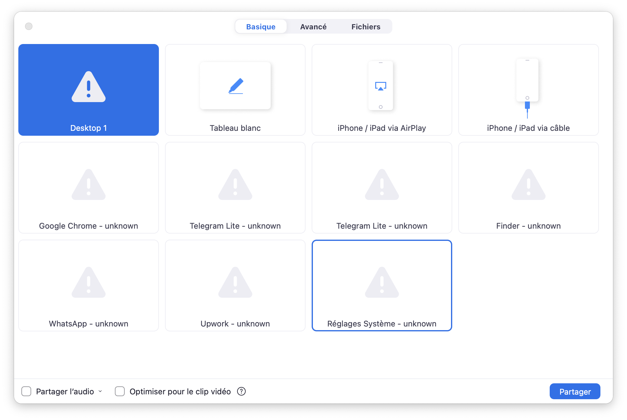
Task: Click the Desktop 1 warning triangle icon
Action: click(x=89, y=87)
